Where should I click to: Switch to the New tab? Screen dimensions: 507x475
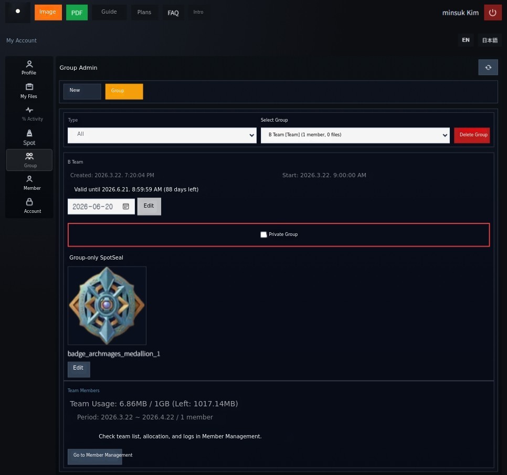coord(82,91)
